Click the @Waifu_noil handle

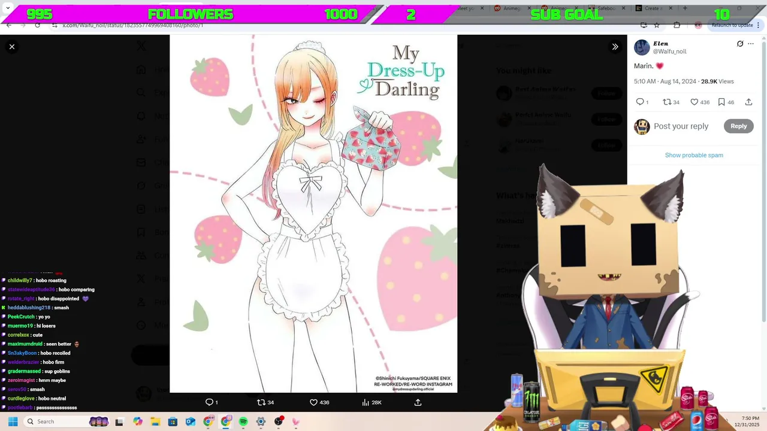(x=669, y=51)
